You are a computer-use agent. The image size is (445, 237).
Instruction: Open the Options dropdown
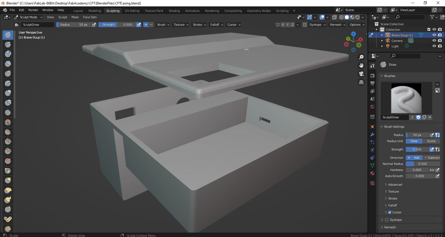pos(357,25)
